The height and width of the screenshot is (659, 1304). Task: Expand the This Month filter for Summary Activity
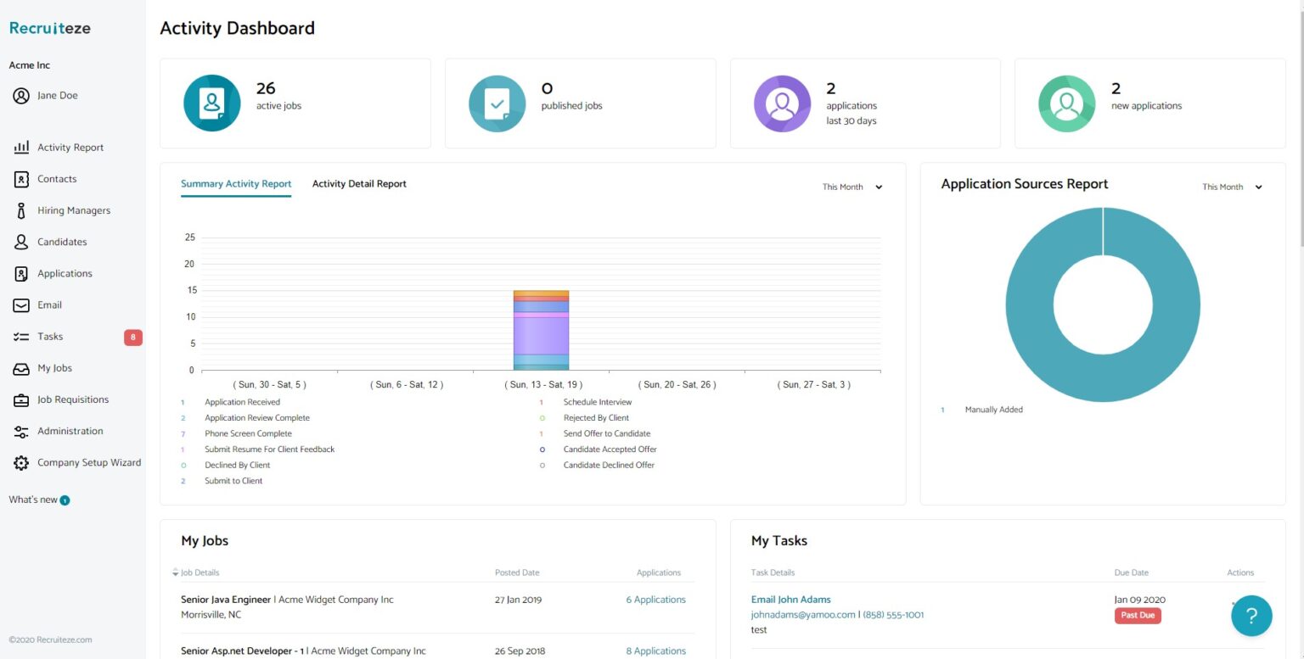(x=853, y=187)
